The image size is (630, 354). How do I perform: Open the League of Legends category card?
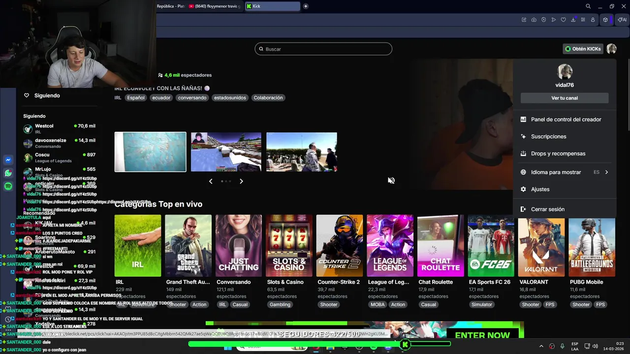click(390, 246)
